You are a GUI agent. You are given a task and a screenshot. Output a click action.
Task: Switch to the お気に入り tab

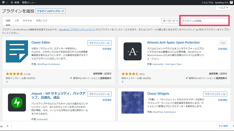pos(42,21)
